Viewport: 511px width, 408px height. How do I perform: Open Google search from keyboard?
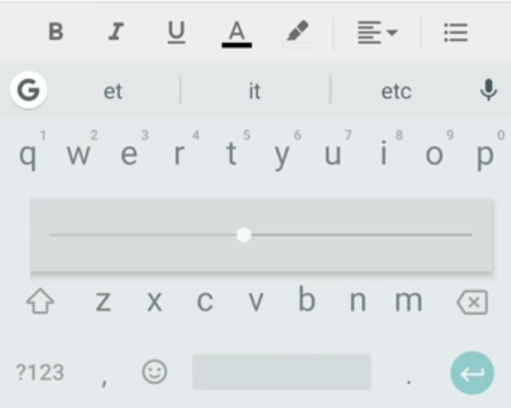28,90
